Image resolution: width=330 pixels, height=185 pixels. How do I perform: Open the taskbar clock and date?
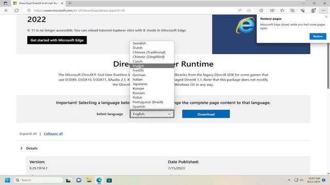(x=313, y=180)
